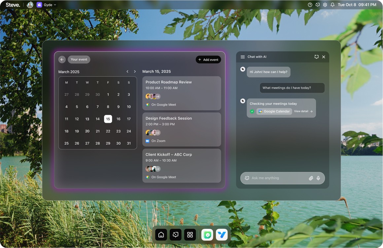Select March 11 in the calendar

[x=66, y=119]
